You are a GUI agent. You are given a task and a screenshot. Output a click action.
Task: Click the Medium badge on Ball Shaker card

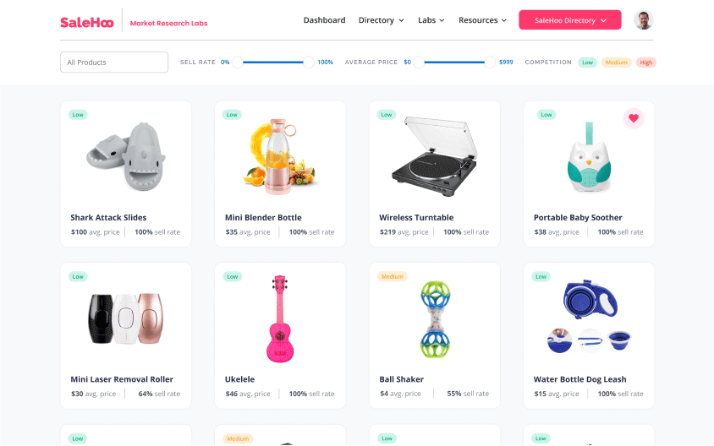point(392,276)
